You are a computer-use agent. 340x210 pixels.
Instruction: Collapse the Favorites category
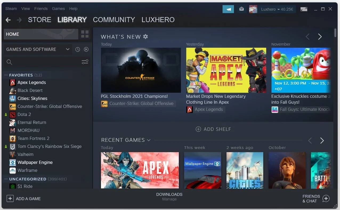(6, 75)
